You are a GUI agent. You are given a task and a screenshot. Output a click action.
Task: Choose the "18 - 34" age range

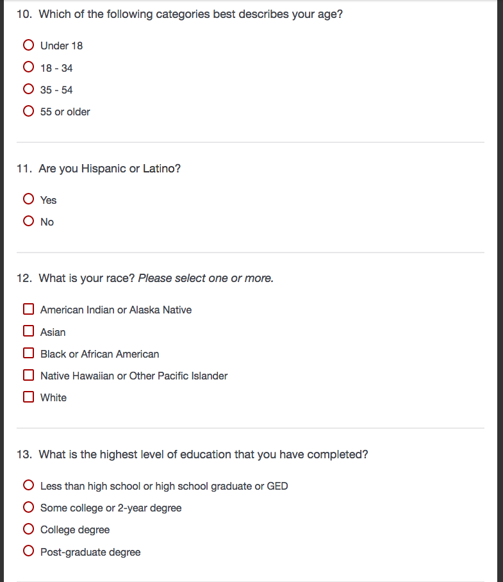28,67
